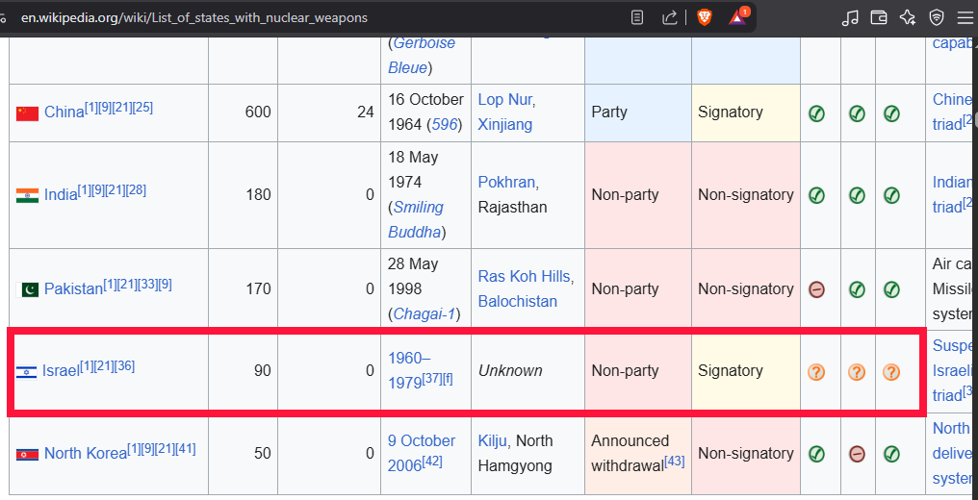This screenshot has width=978, height=500.
Task: Click the Announced withdrawal cell text
Action: [x=630, y=453]
